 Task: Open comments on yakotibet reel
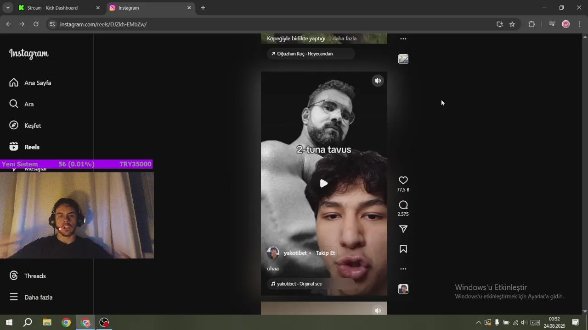pyautogui.click(x=403, y=205)
